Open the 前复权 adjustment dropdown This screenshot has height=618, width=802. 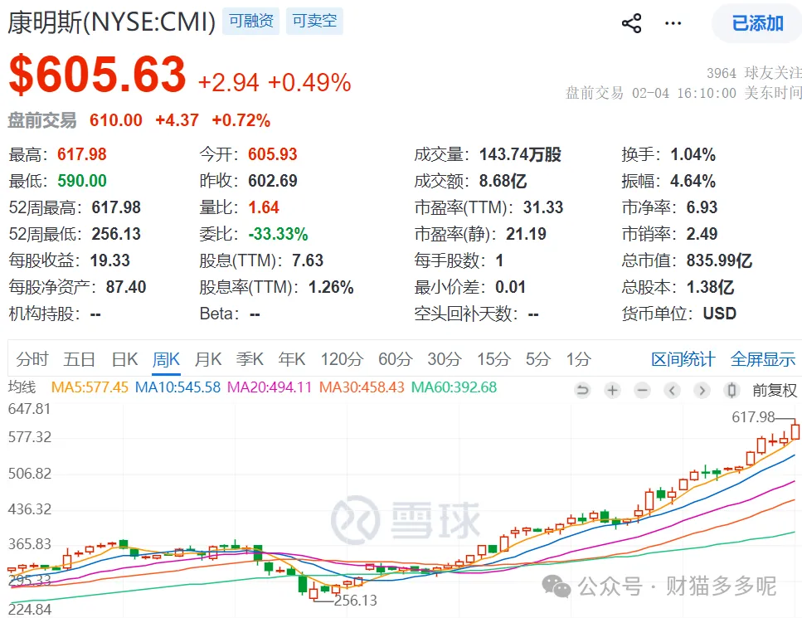[775, 391]
